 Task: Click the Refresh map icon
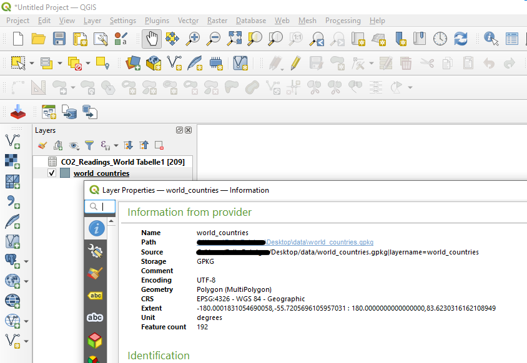(x=461, y=39)
